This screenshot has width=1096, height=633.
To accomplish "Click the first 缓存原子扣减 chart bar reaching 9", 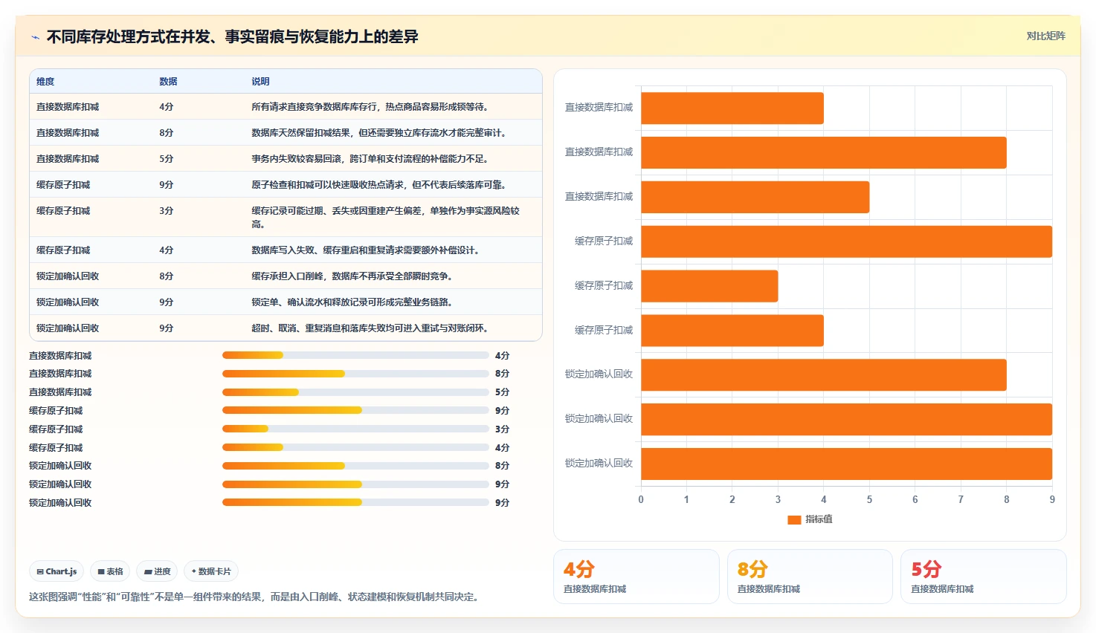I will click(846, 241).
